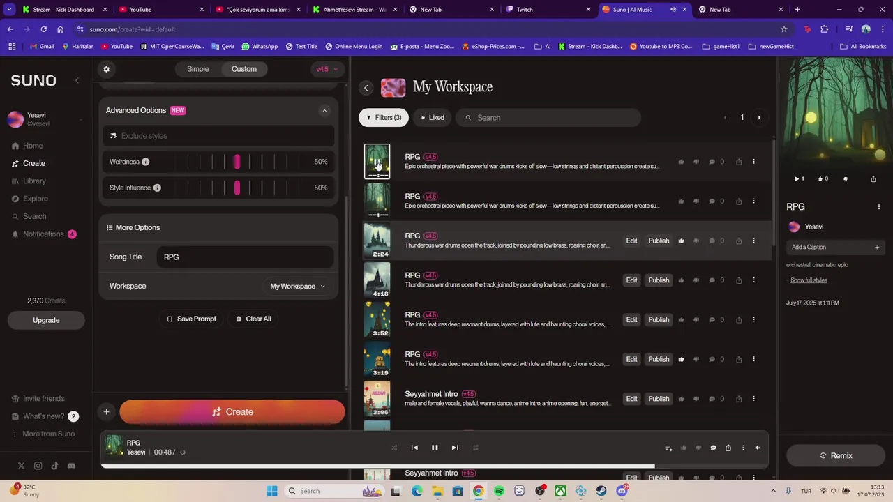Click the orange Create button
The image size is (893, 502).
(232, 412)
